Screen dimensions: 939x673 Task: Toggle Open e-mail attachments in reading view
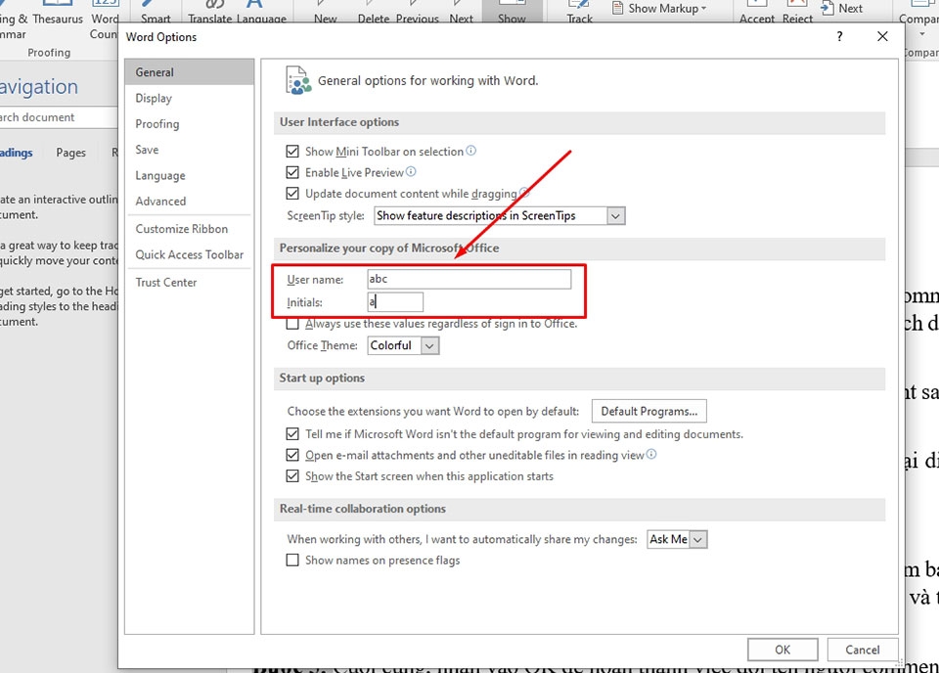[292, 455]
